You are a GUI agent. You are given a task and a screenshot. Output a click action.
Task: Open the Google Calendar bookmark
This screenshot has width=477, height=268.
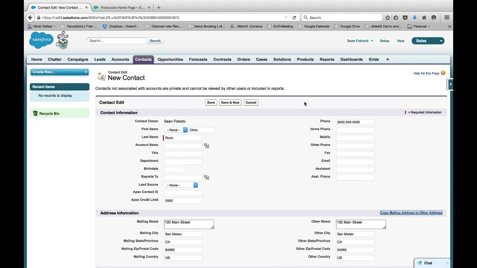pyautogui.click(x=313, y=26)
